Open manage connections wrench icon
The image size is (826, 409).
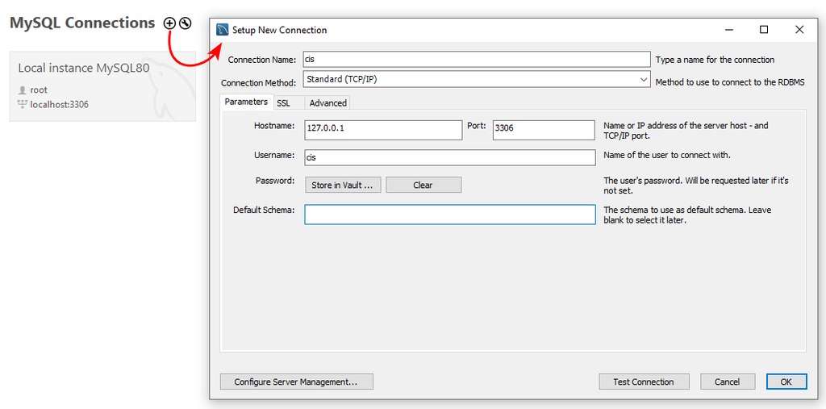[185, 23]
